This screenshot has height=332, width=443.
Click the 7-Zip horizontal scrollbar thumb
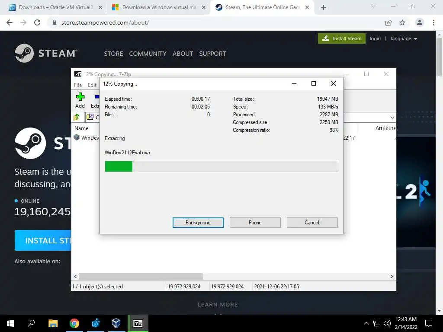141,276
